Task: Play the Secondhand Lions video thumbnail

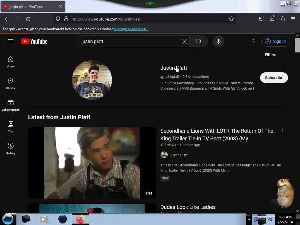Action: 92,163
